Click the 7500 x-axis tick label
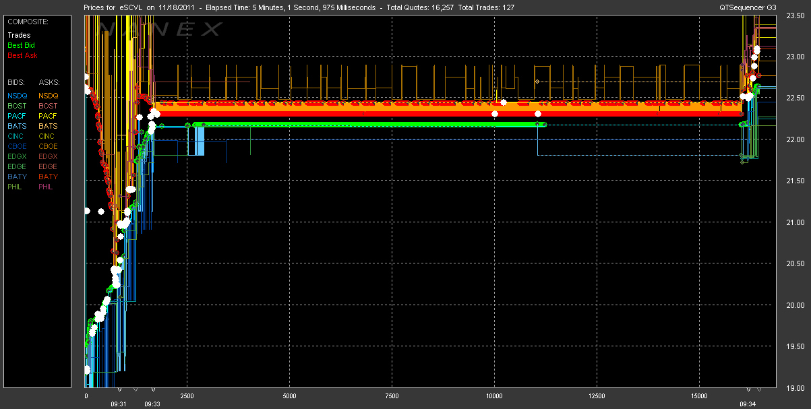Viewport: 811px width, 409px height. [x=392, y=396]
